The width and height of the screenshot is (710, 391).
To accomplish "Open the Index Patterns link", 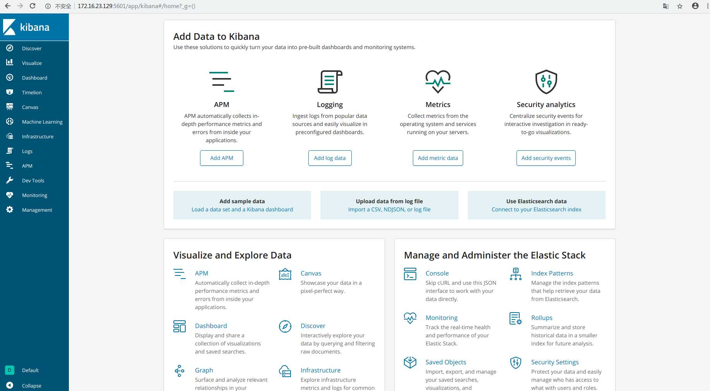I will tap(552, 273).
